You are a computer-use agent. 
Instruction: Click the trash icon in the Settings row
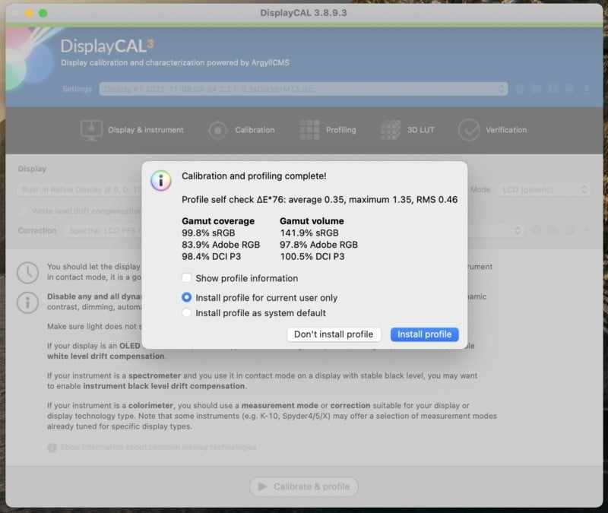pos(569,89)
